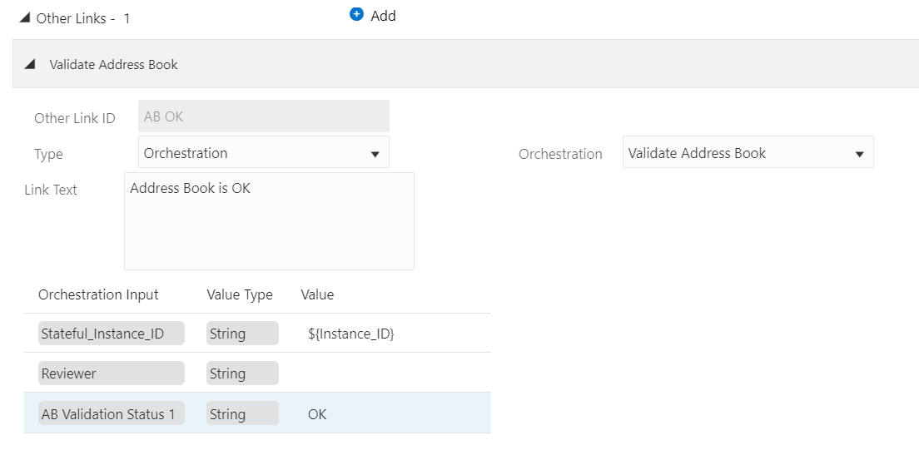Click the Orchestration Input column header
This screenshot has width=919, height=450.
(x=98, y=294)
